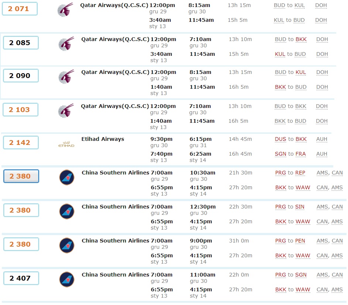This screenshot has width=348, height=305.
Task: Click Qatar Airways(Q.C.S.C) name in 2 103 row
Action: click(115, 106)
